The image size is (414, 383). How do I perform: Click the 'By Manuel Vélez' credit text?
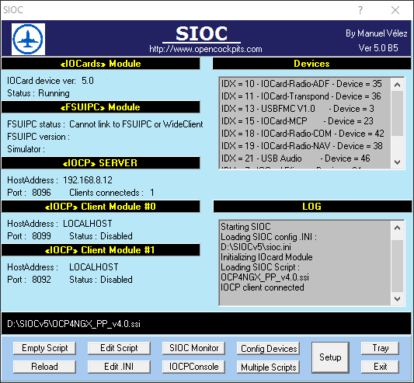pyautogui.click(x=377, y=33)
